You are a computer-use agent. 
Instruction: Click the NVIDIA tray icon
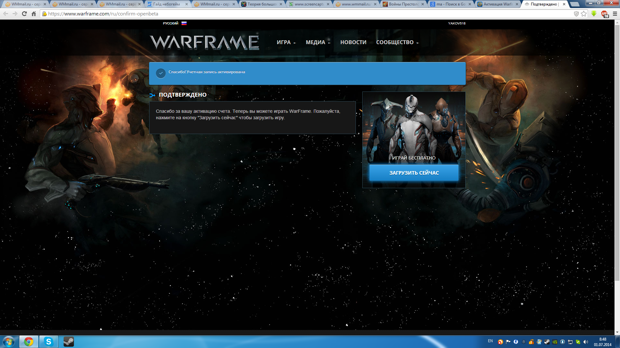pos(555,342)
